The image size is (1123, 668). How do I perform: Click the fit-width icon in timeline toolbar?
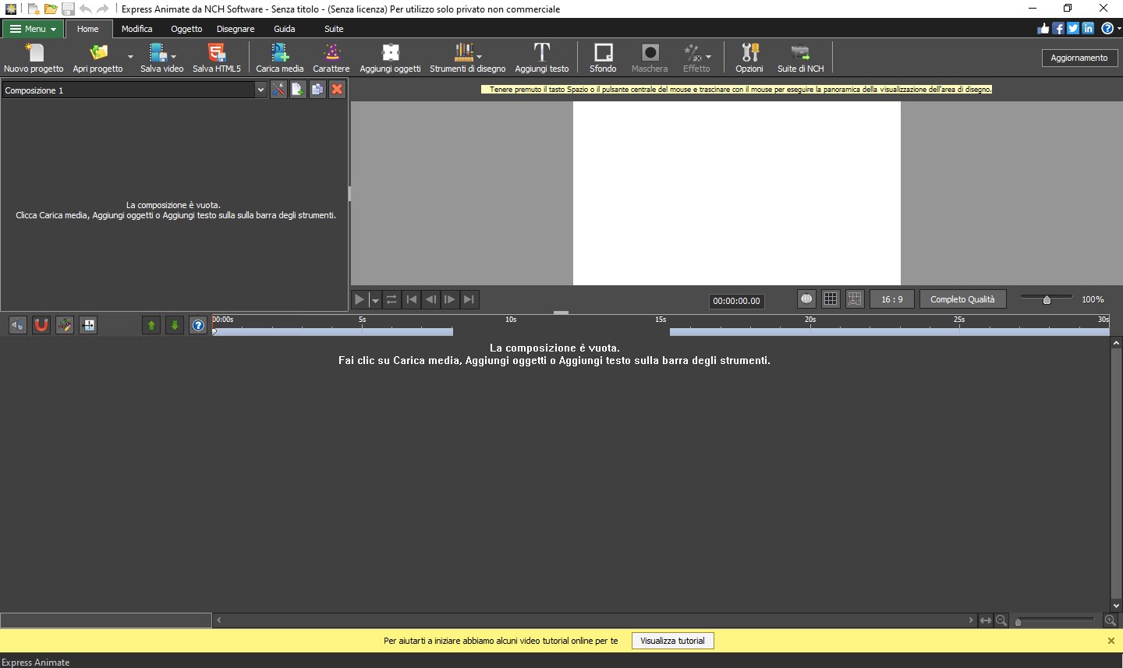point(88,325)
